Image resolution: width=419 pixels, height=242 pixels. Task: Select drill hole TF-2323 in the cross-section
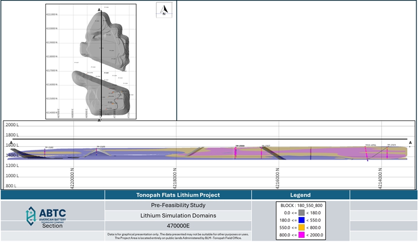(388, 150)
